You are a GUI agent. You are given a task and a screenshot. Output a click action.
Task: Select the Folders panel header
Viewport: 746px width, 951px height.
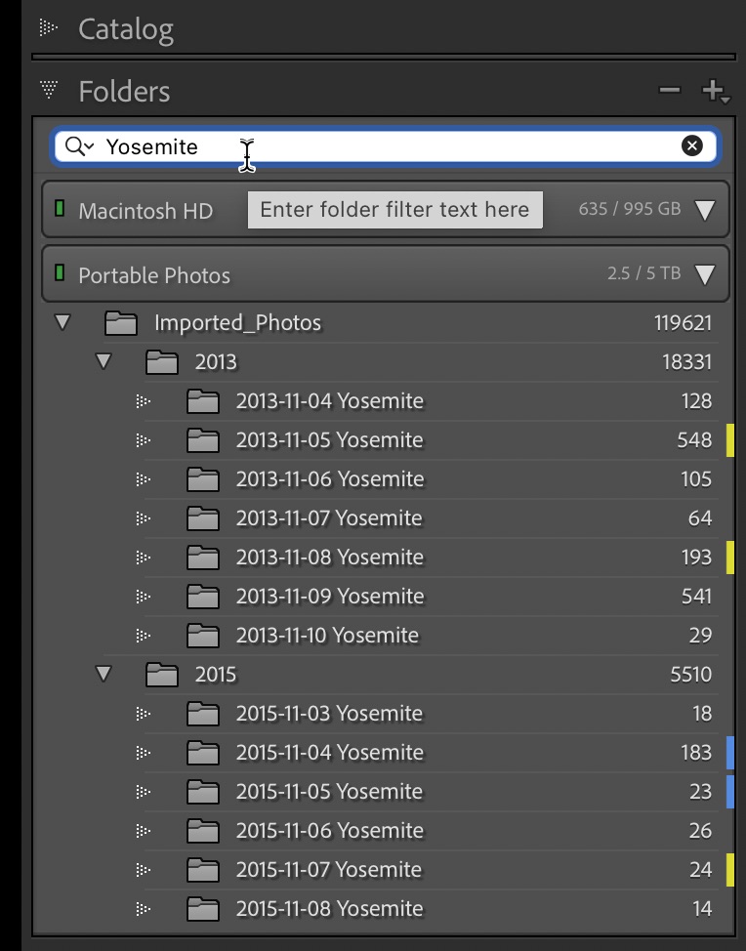[125, 91]
